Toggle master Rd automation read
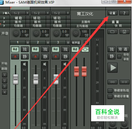The width and height of the screenshot is (132, 129). pos(75,49)
